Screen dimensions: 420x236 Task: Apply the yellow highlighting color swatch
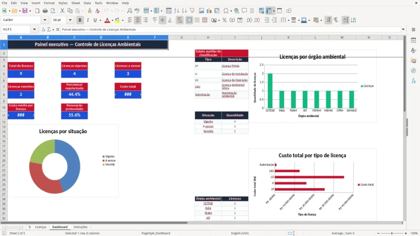(x=117, y=20)
